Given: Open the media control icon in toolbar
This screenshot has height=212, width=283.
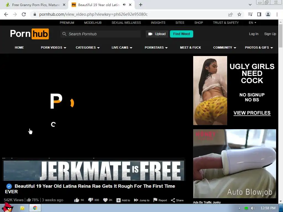Looking at the screenshot, I should click(x=250, y=14).
